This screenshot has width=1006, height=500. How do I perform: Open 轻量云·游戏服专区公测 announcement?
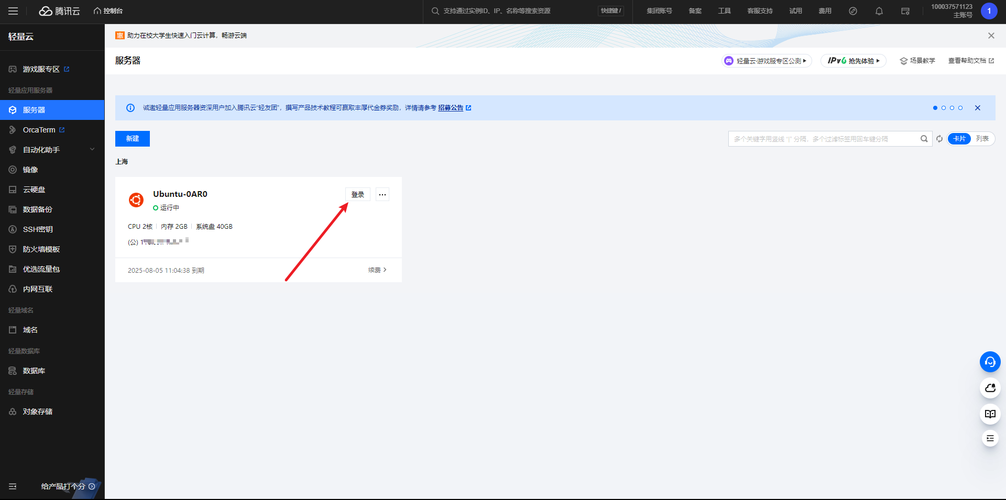[x=767, y=61]
